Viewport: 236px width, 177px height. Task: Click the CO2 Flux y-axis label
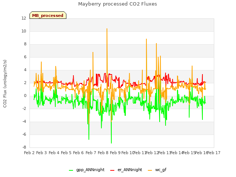point(5,84)
